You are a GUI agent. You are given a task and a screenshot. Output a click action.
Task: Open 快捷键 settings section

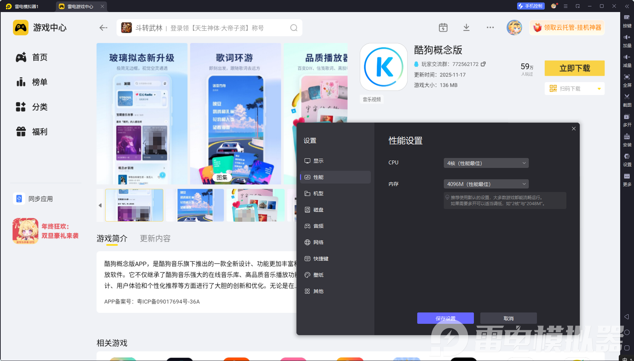[x=321, y=259]
